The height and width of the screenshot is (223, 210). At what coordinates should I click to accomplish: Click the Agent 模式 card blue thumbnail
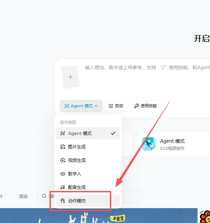[149, 144]
